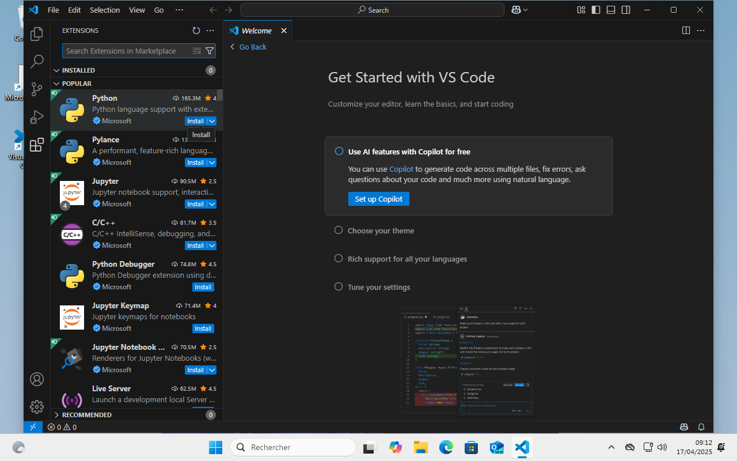Collapse the INSTALLED extensions section
This screenshot has width=737, height=461.
click(56, 70)
